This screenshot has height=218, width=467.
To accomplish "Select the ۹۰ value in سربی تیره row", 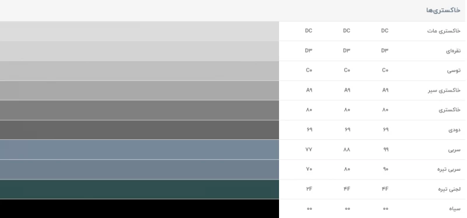I will 385,169.
